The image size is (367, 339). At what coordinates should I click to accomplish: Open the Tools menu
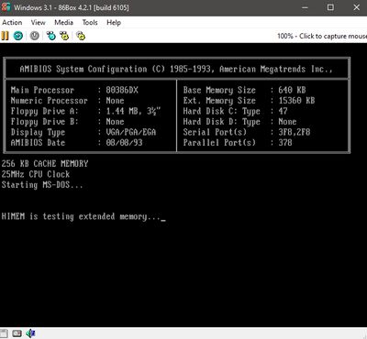pos(90,23)
